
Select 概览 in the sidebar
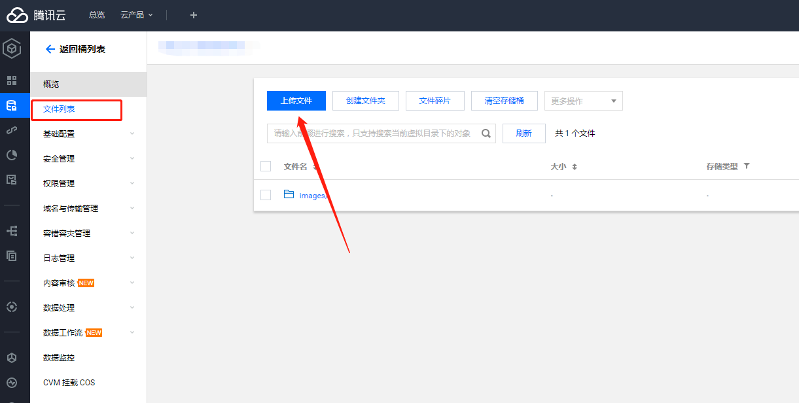click(x=88, y=84)
